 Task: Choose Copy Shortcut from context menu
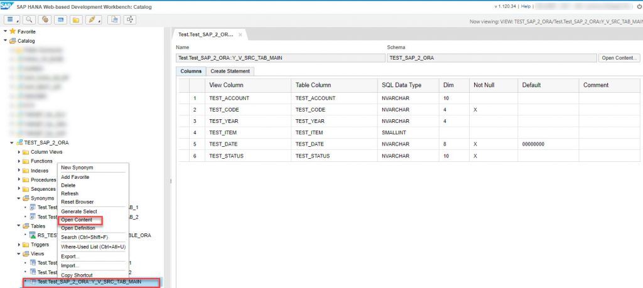click(x=77, y=275)
